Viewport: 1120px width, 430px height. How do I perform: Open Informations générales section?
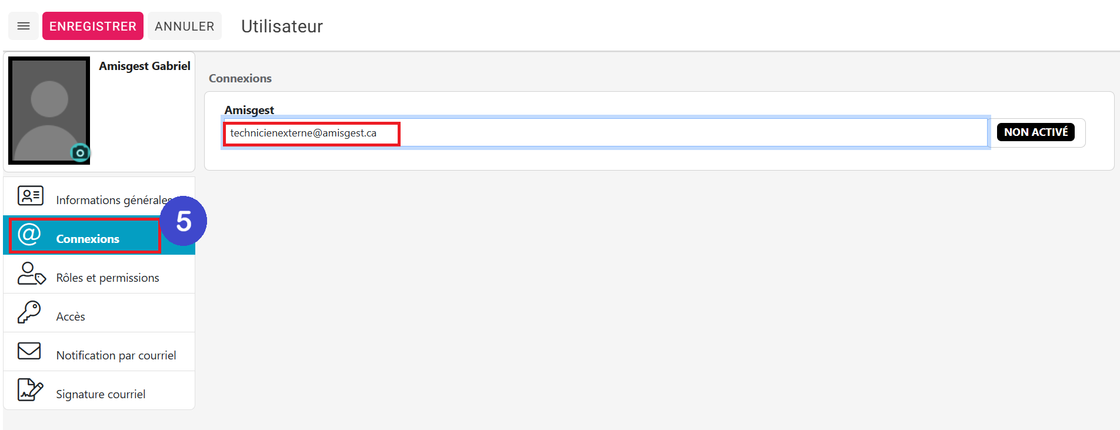(x=99, y=196)
